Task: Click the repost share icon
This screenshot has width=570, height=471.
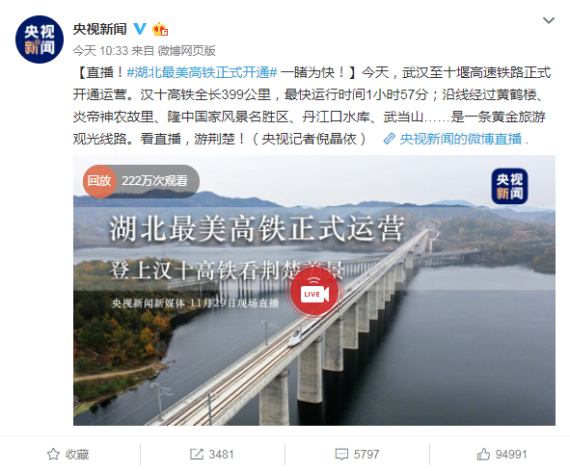Action: click(x=197, y=455)
